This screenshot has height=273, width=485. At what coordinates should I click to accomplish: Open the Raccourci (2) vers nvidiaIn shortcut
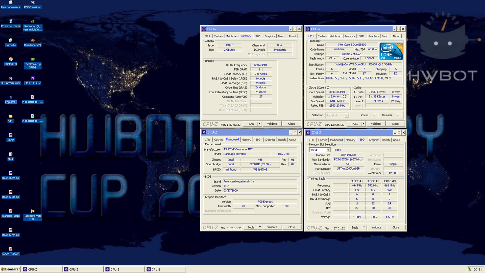[x=32, y=25]
